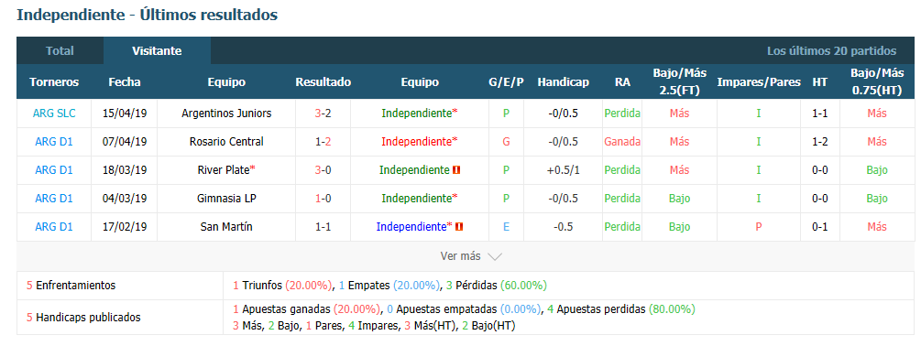The image size is (921, 346).
Task: Click red card icon in River Plate row
Action: pos(456,170)
